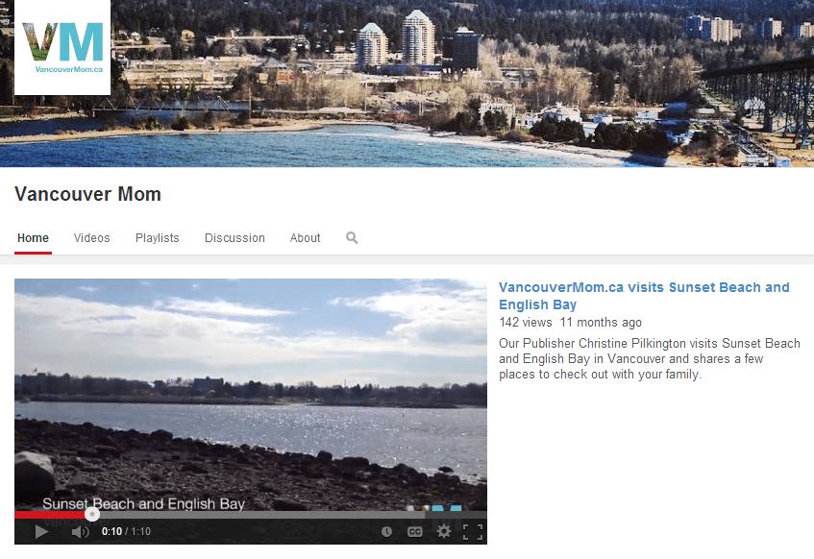
Task: Click the Vancouver Mom channel name
Action: point(87,194)
